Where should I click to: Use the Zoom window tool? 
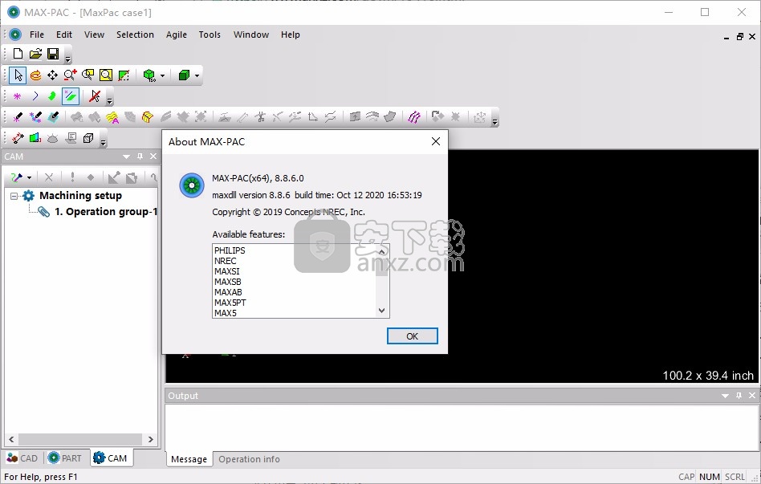(87, 75)
